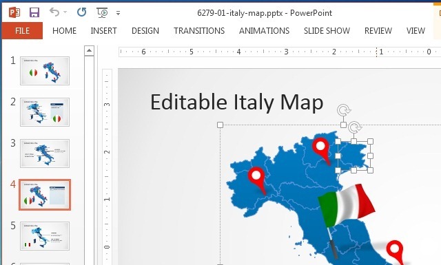This screenshot has width=441, height=265.
Task: Click scroll up arrow in slide panel
Action: click(89, 50)
